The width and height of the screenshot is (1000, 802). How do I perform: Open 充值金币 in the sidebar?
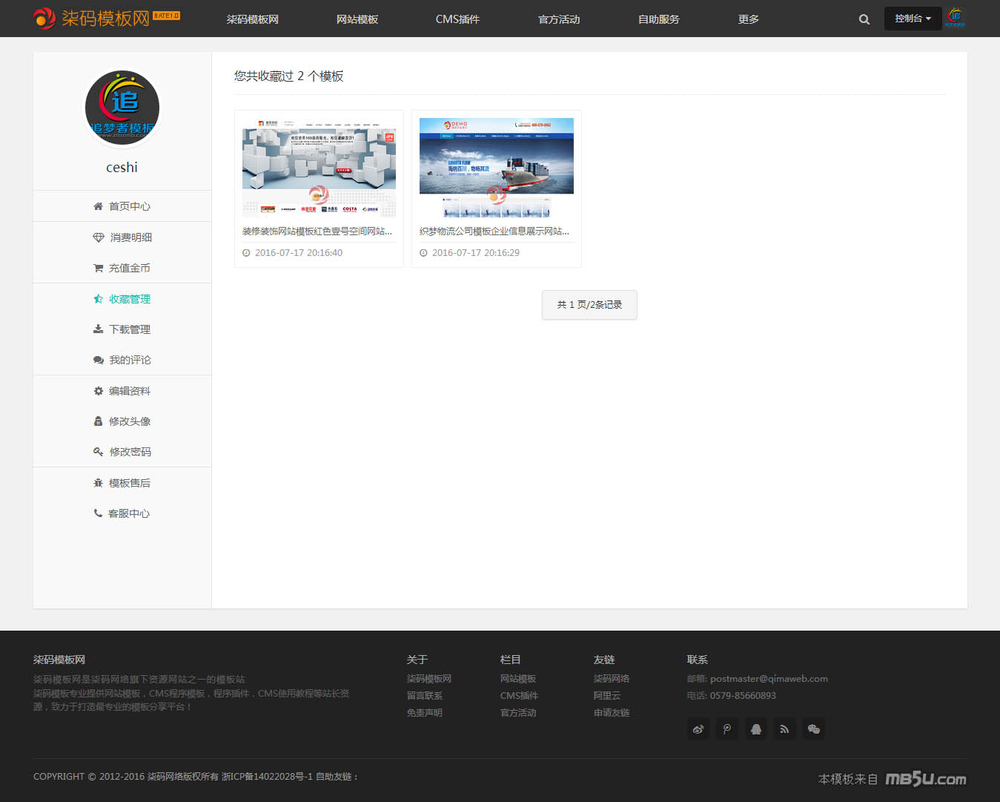click(122, 268)
